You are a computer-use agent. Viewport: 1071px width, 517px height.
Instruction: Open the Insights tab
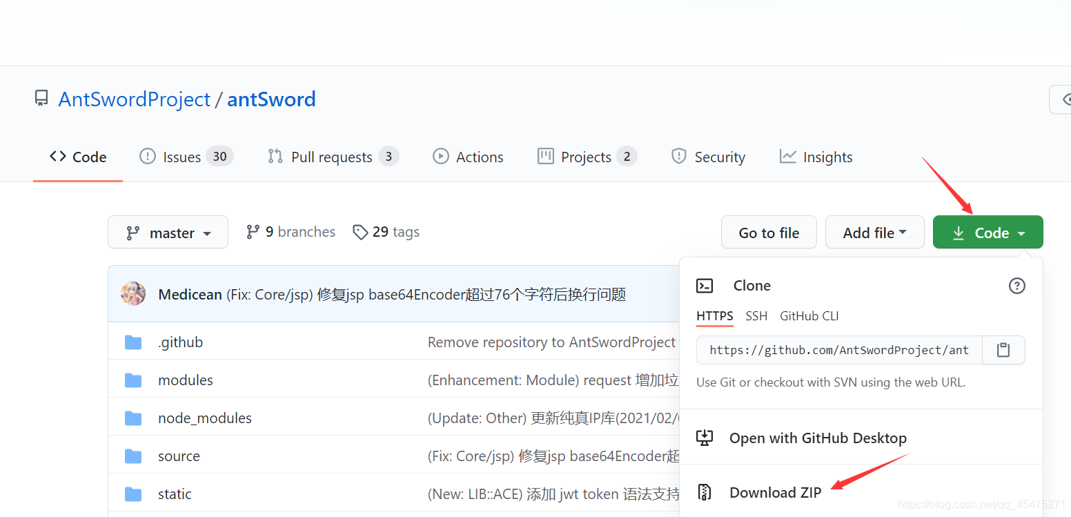[816, 157]
